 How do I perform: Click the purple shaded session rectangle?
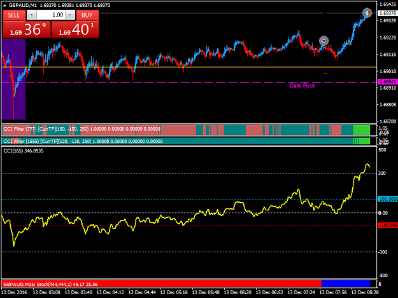coord(14,79)
